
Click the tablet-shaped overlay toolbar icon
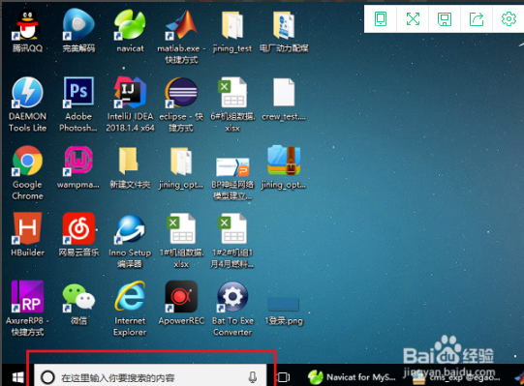point(381,18)
